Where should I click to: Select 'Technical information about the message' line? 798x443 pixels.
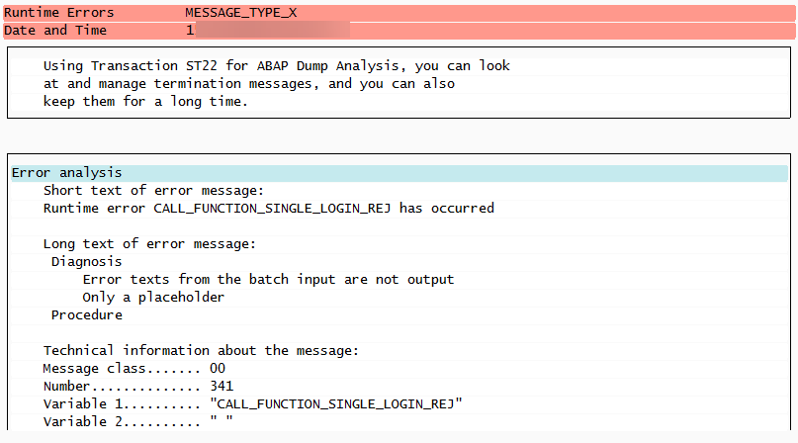coord(201,351)
